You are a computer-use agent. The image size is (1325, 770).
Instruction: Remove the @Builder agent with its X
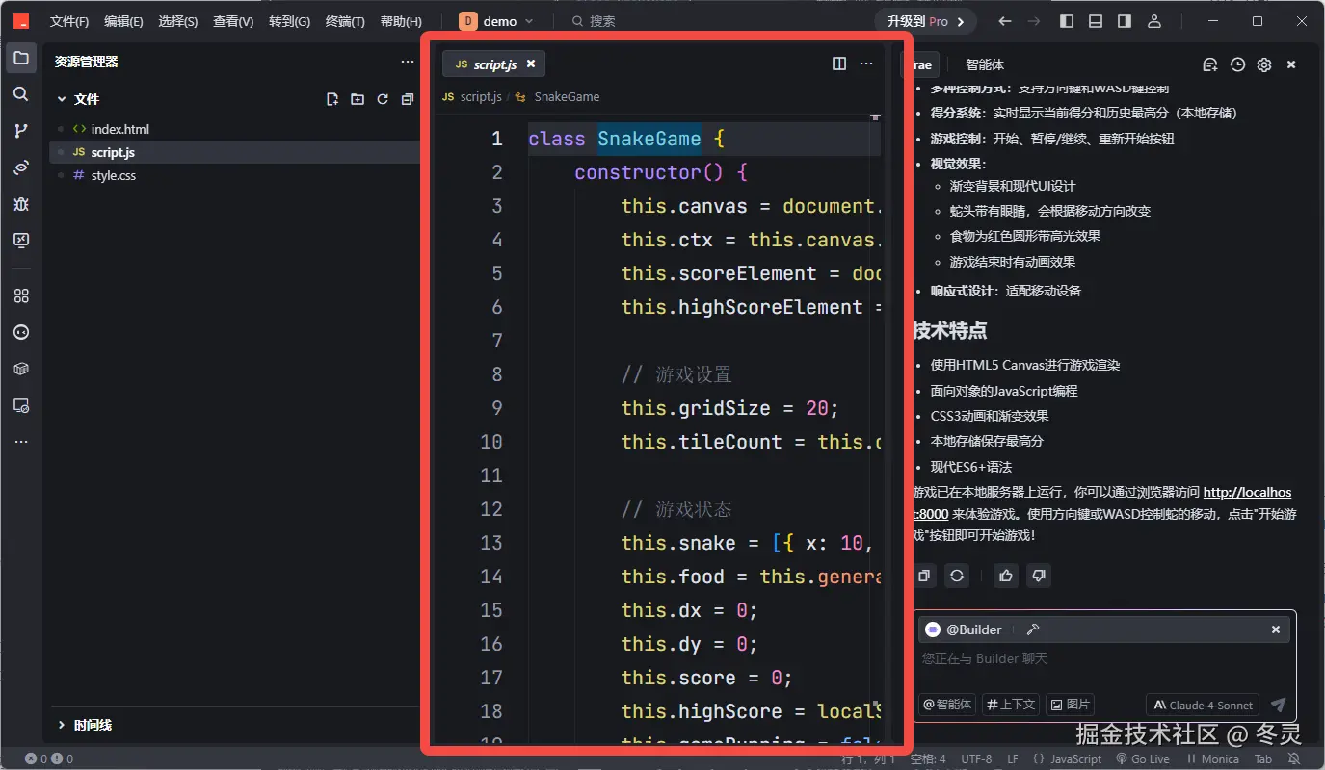pos(1275,629)
